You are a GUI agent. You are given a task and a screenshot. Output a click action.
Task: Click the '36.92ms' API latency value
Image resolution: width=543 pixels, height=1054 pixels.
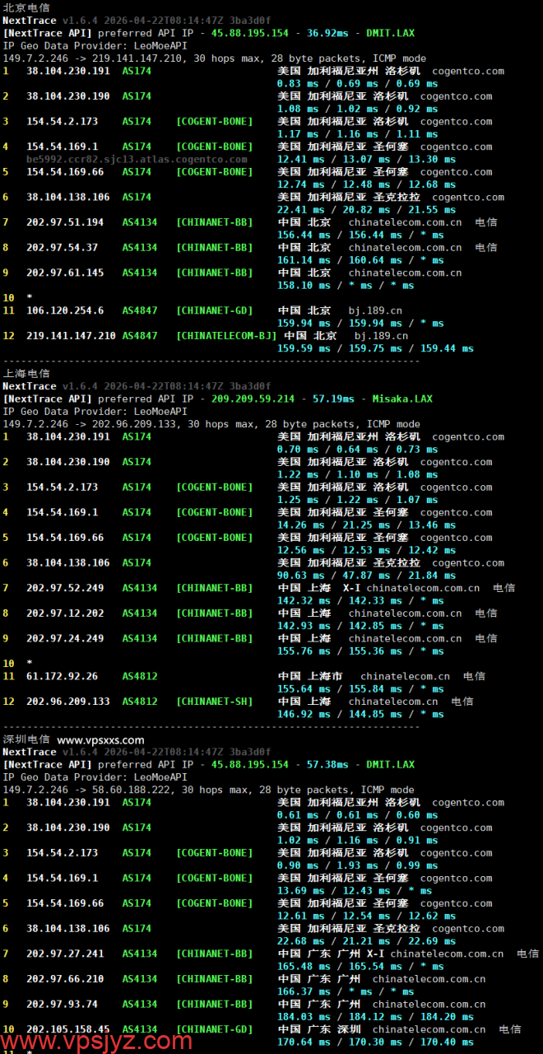(x=329, y=33)
